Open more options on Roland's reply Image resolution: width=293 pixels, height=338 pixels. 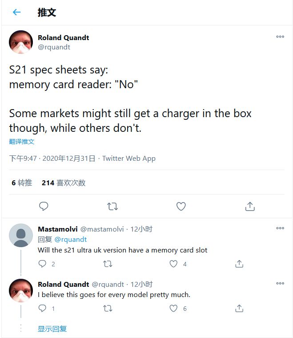click(x=280, y=284)
